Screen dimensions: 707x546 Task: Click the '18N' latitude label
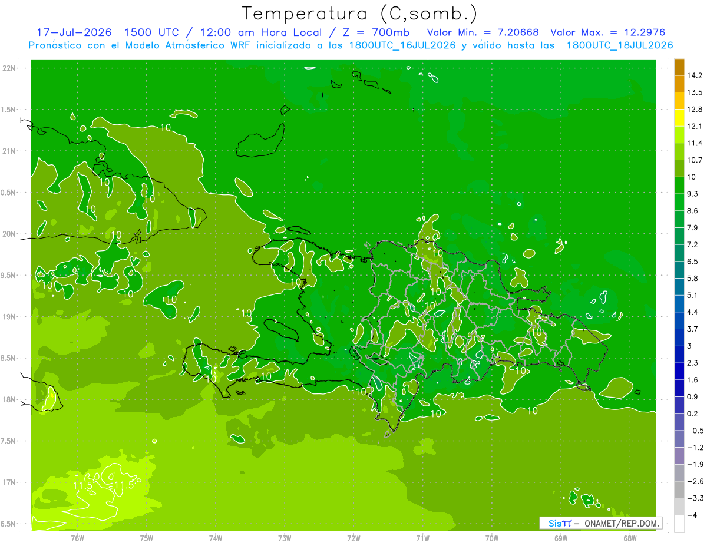9,399
